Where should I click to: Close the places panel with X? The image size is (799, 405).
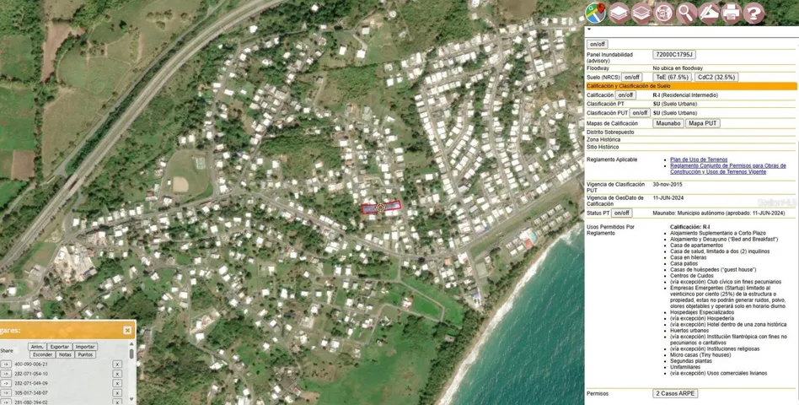pos(127,331)
